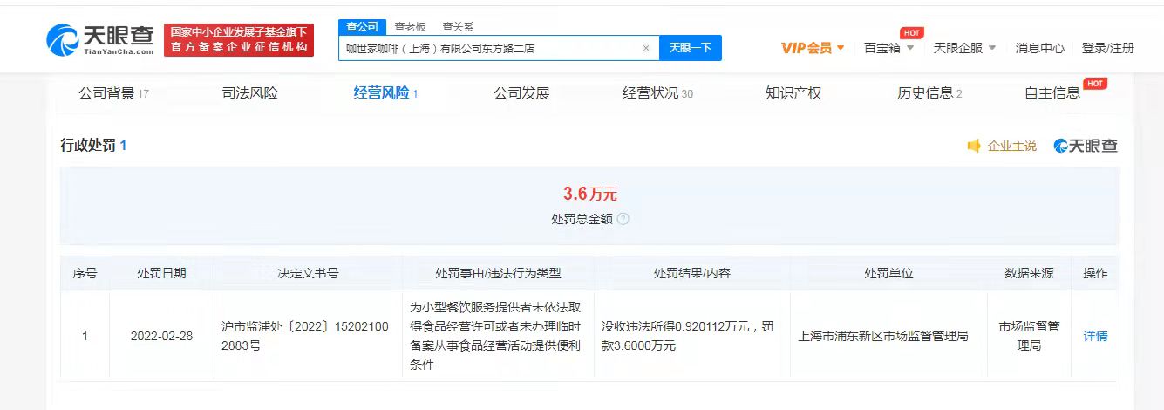Switch to the 查老板 search tab
Screen dimensions: 1164x410
coord(410,27)
